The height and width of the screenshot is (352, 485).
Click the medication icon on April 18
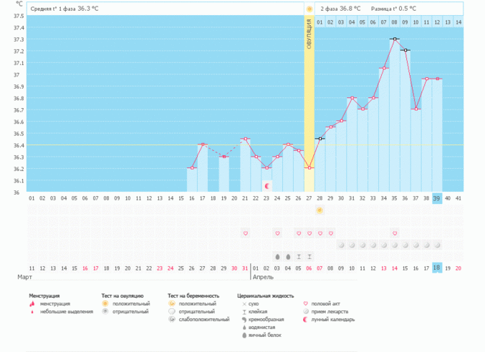[437, 245]
